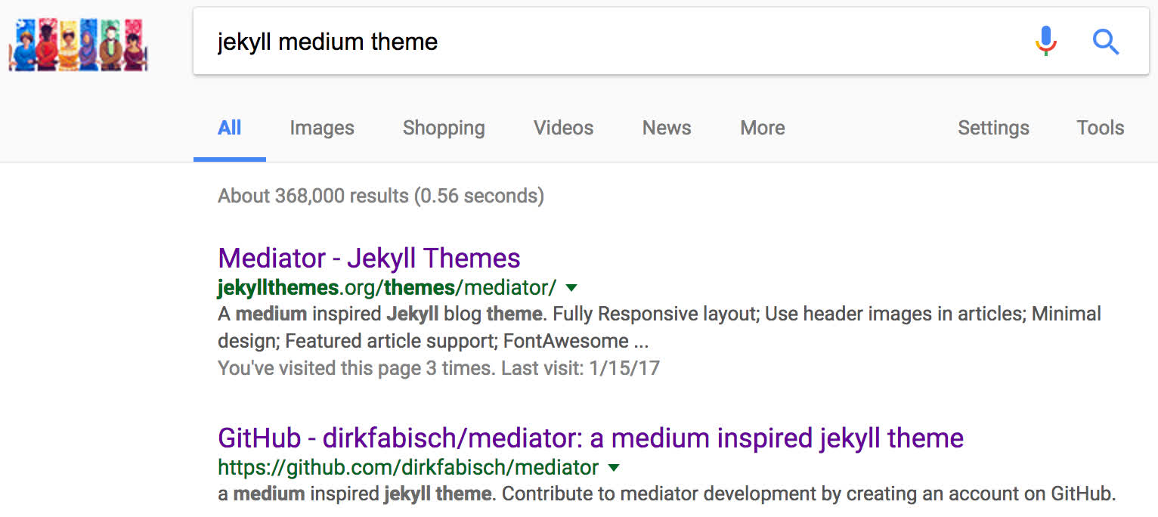Click the voice search microphone icon
The height and width of the screenshot is (517, 1158).
click(x=1045, y=42)
